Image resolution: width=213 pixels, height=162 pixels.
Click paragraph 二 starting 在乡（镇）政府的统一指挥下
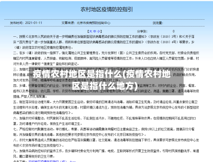coord(106,59)
